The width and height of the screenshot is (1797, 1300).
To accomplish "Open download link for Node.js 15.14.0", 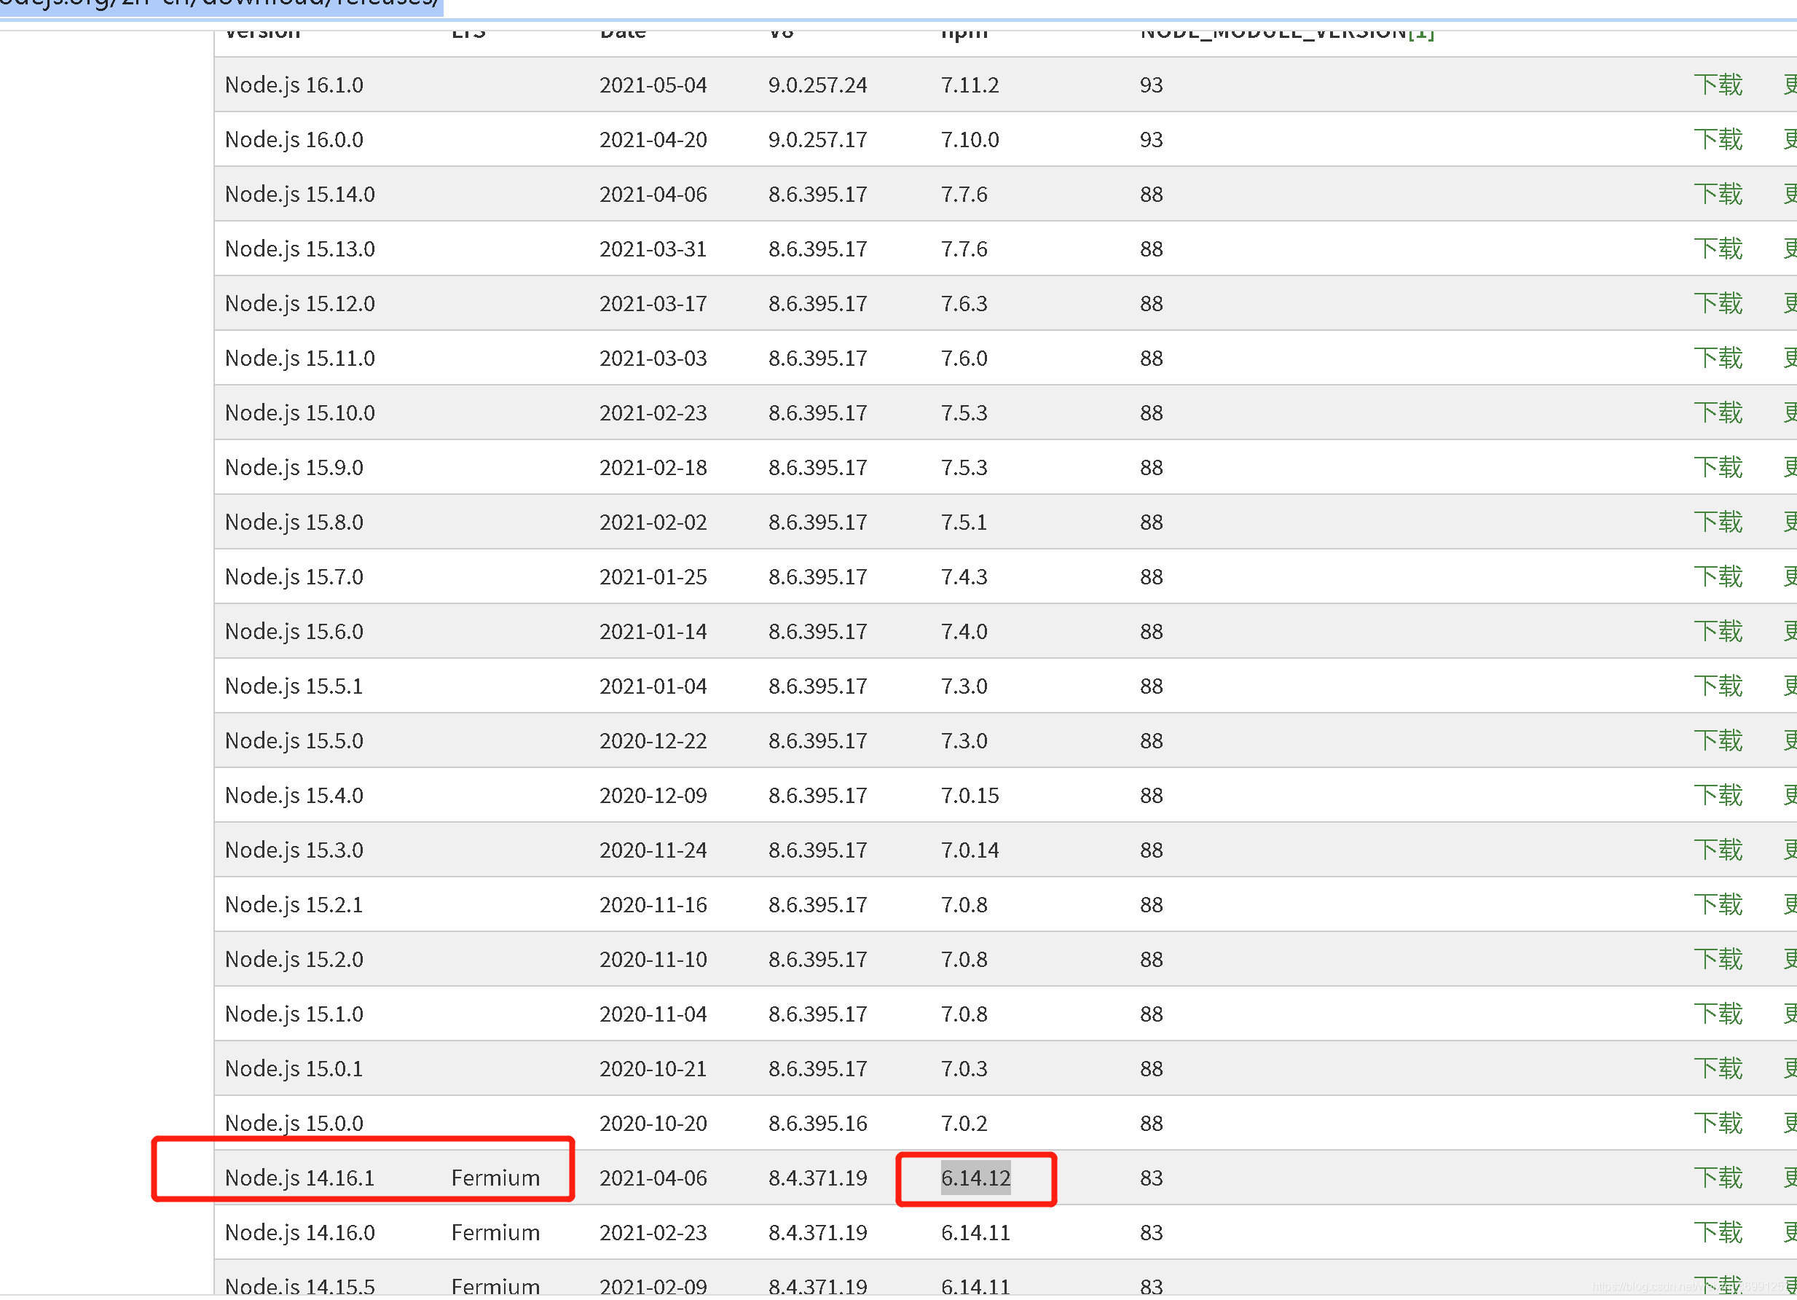I will (1717, 195).
